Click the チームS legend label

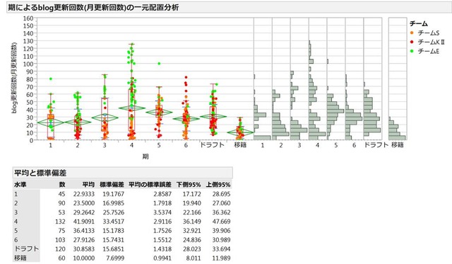coord(429,33)
